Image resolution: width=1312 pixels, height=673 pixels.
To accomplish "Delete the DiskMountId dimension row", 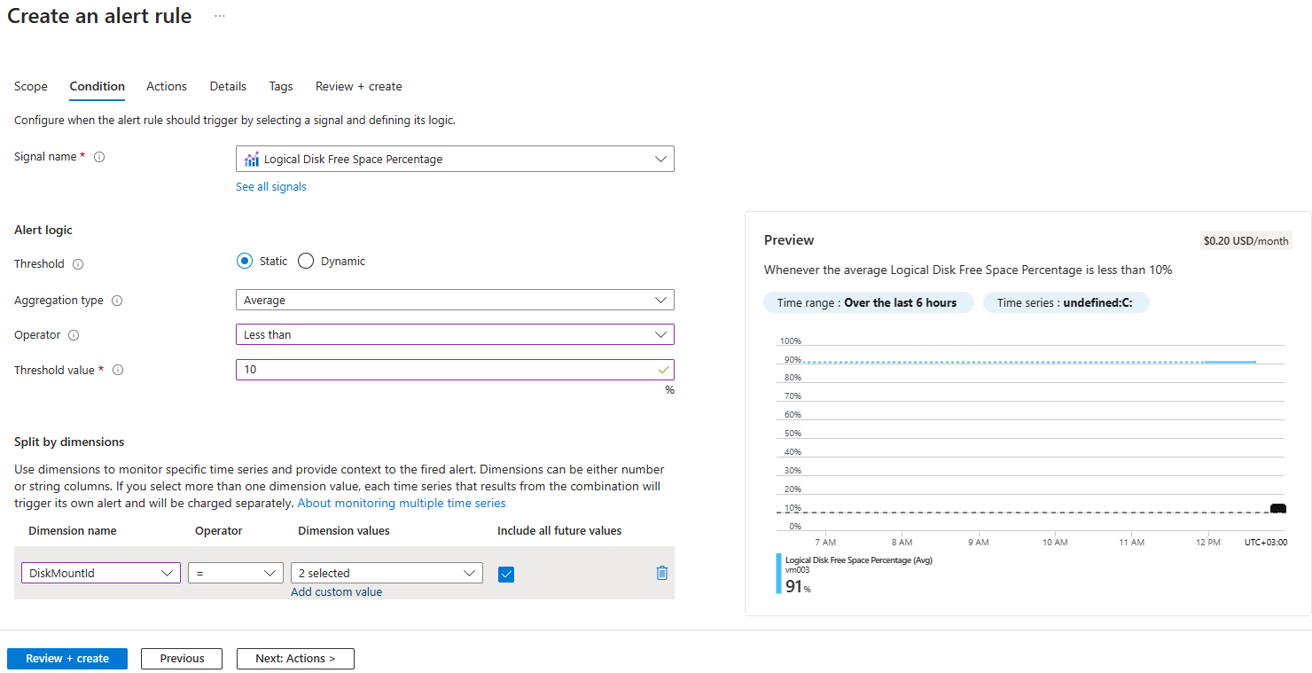I will click(661, 573).
